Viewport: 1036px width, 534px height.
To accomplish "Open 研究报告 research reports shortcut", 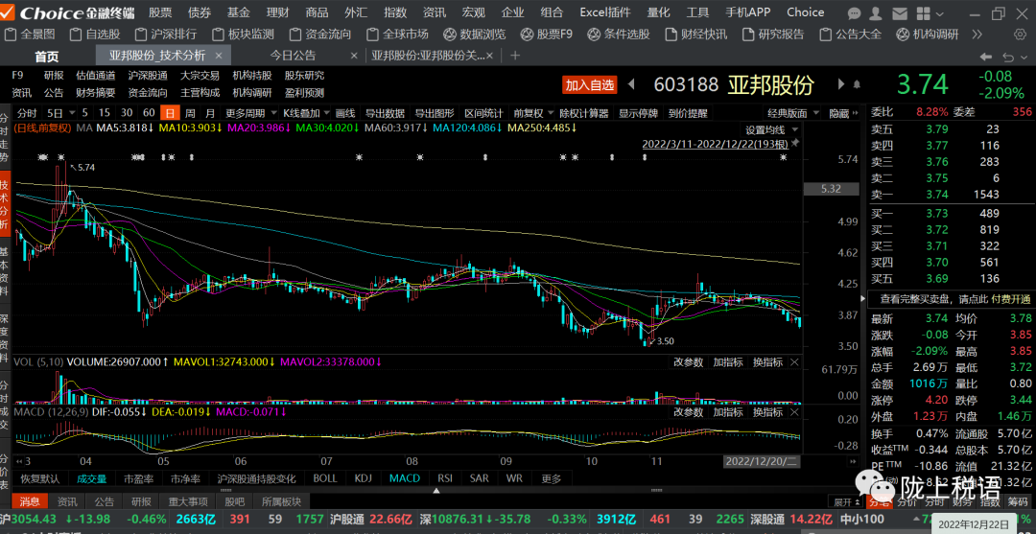I will [x=773, y=35].
